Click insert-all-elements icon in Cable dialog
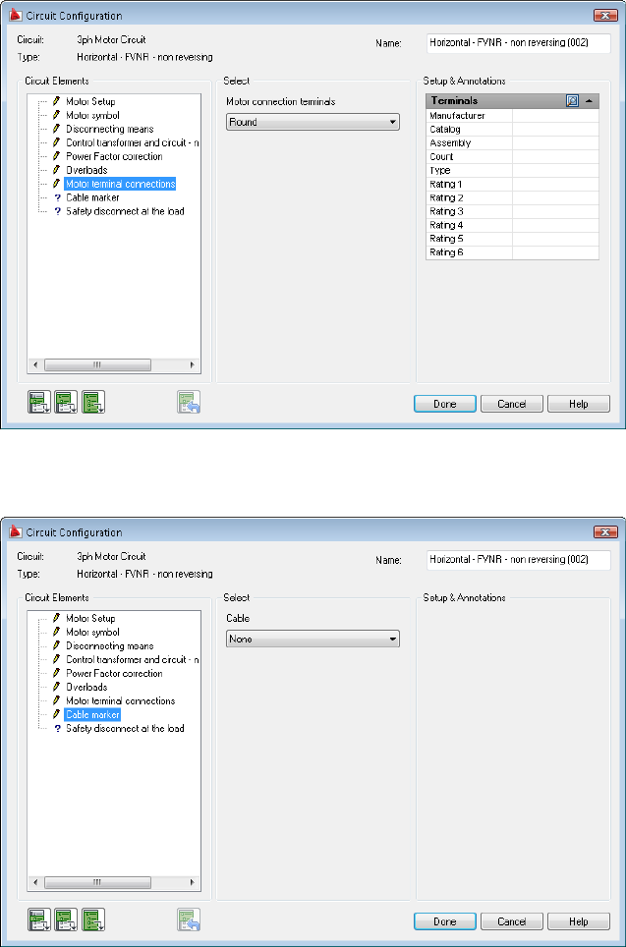The height and width of the screenshot is (947, 626). (x=93, y=919)
